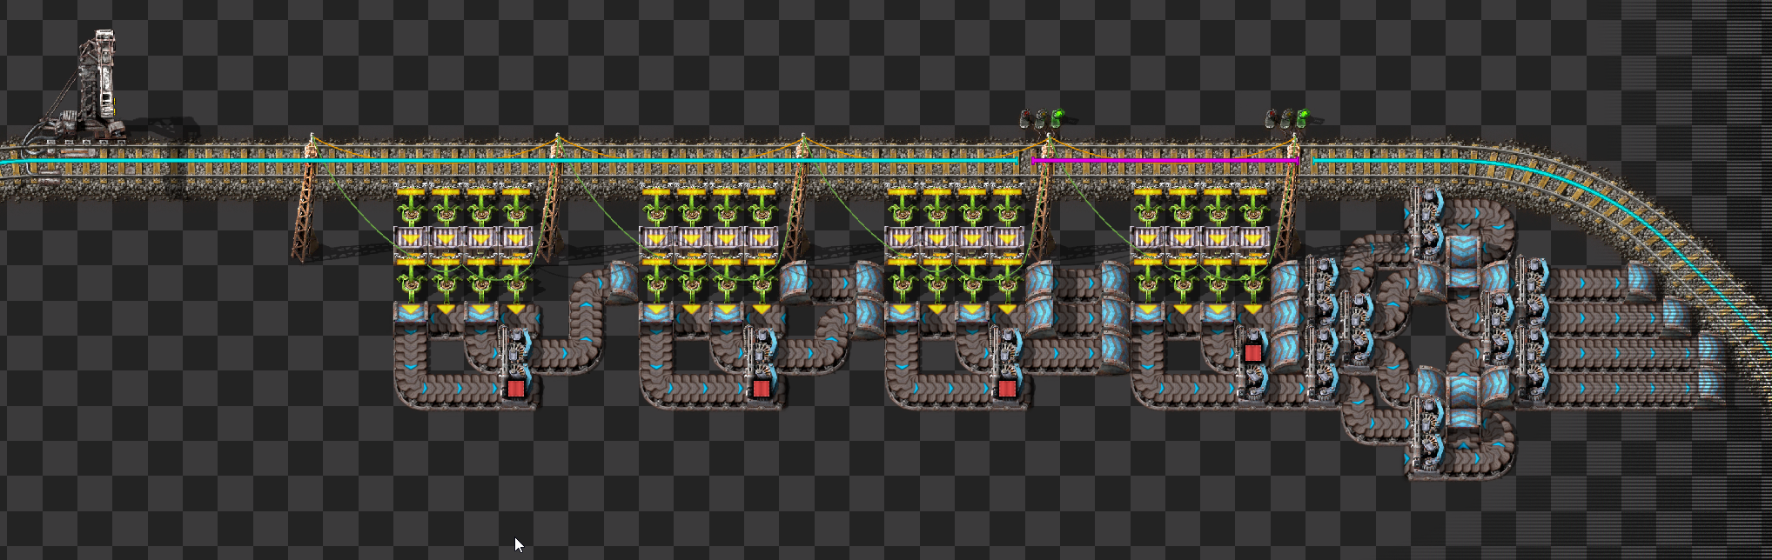This screenshot has width=1772, height=560.
Task: Open the rightmost chest of the third chest group
Action: pos(1007,237)
